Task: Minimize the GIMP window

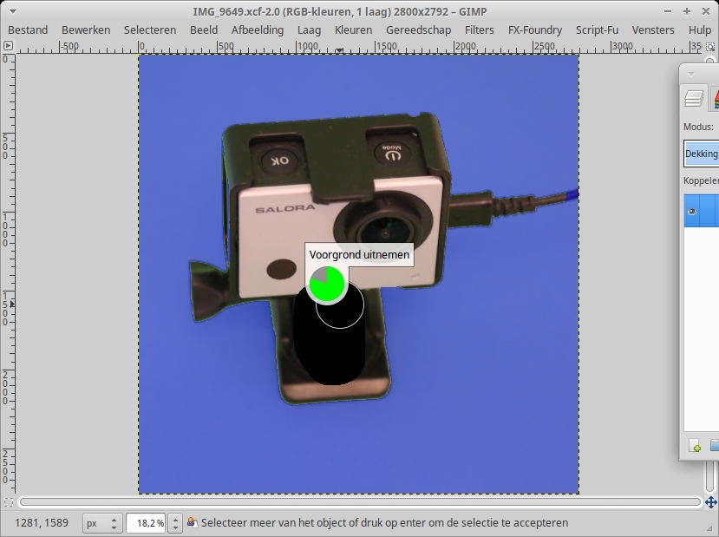Action: pyautogui.click(x=668, y=11)
